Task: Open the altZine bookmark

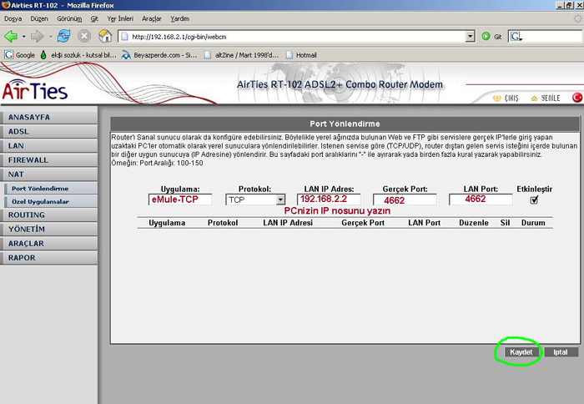Action: (x=241, y=55)
